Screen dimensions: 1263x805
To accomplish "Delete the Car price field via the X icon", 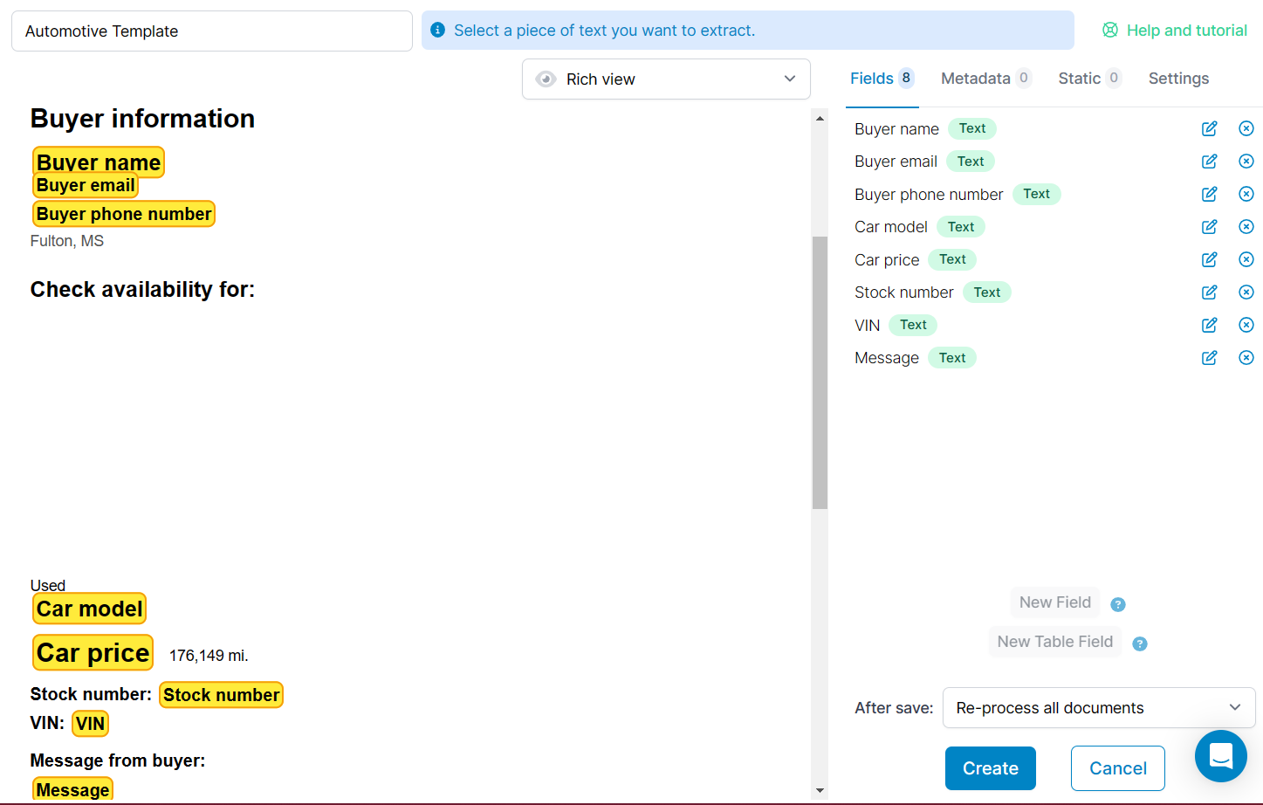I will click(1246, 258).
